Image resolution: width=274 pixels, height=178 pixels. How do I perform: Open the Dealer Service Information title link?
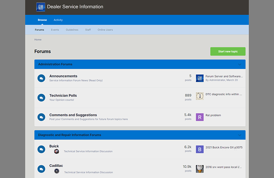(75, 7)
